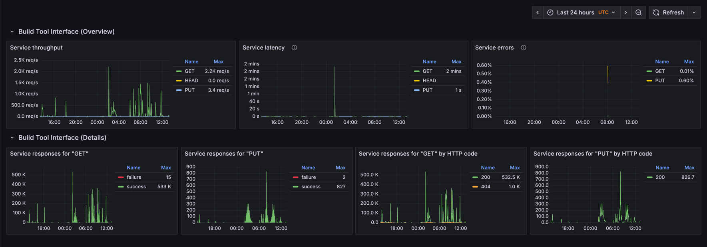Toggle failure series in GET responses legend

134,177
